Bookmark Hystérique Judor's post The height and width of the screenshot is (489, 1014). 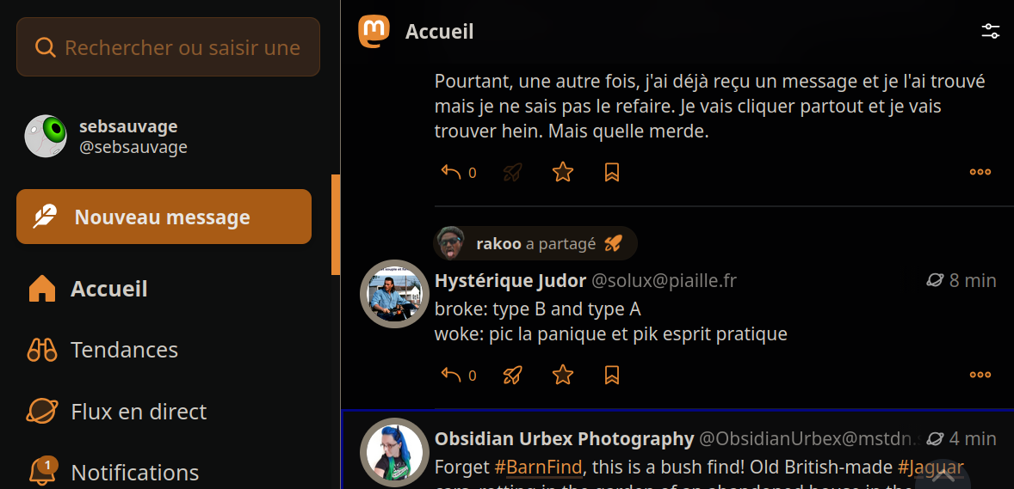(x=612, y=375)
